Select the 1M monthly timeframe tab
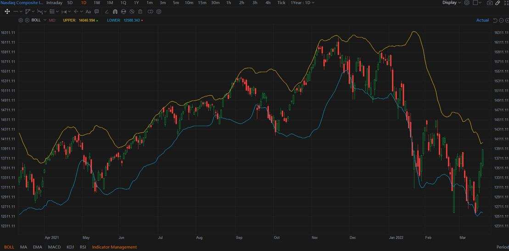 110,3
